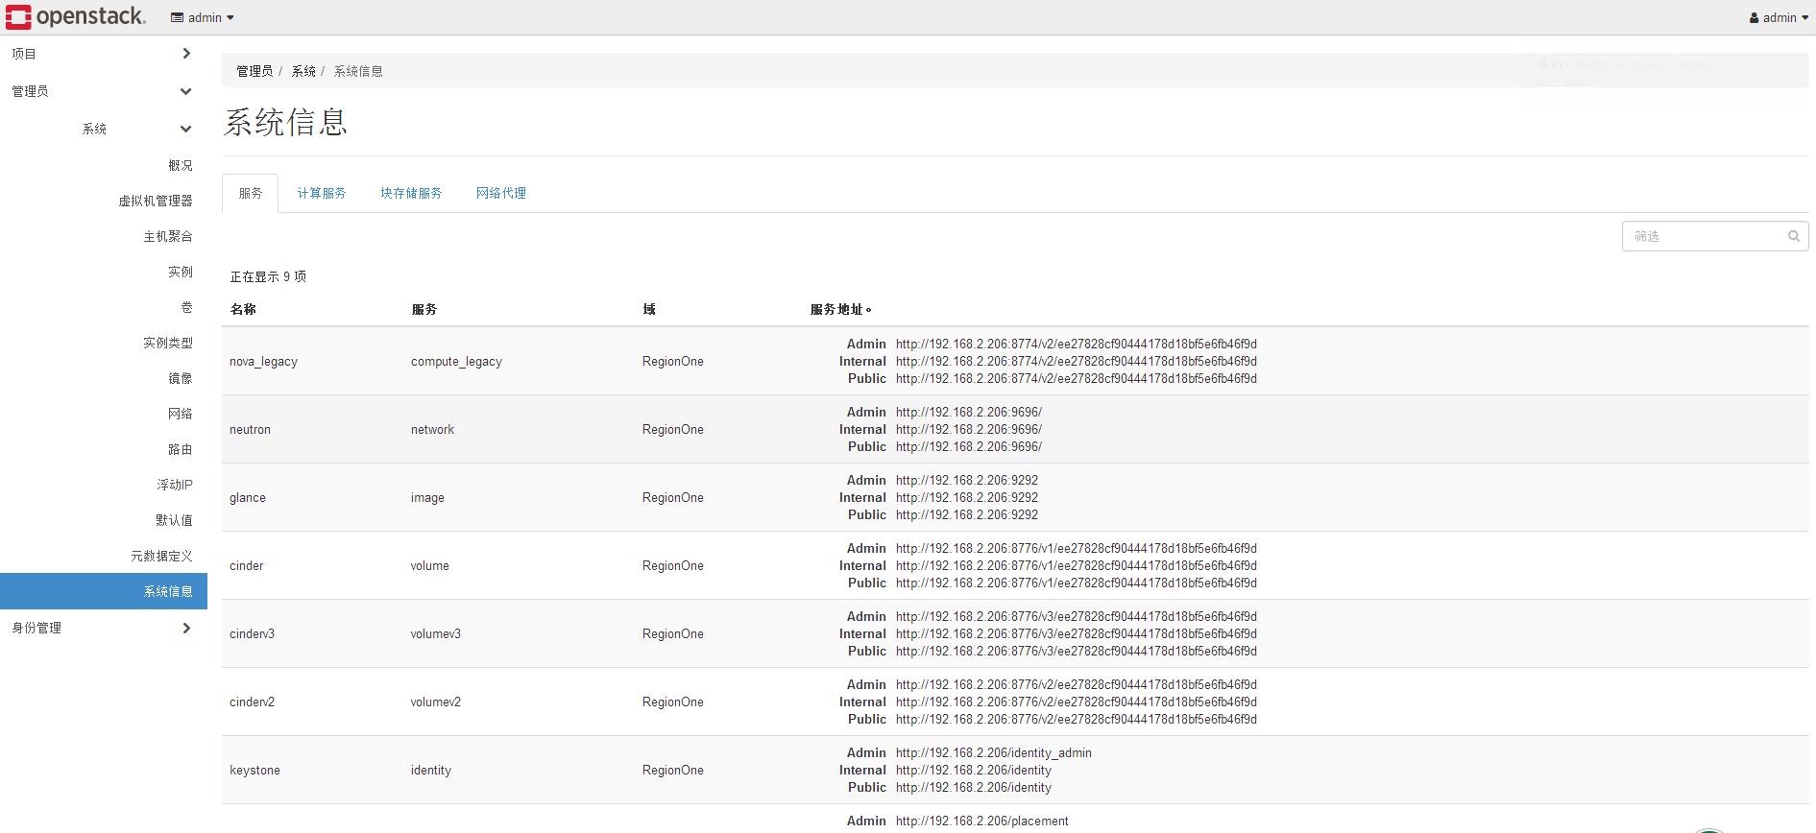Open the 网络代理 tab
1816x833 pixels.
click(x=501, y=193)
